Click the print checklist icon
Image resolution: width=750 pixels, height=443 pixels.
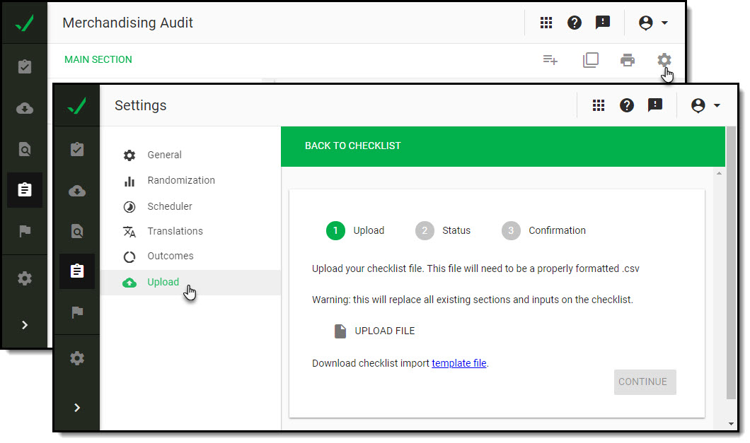pos(628,60)
